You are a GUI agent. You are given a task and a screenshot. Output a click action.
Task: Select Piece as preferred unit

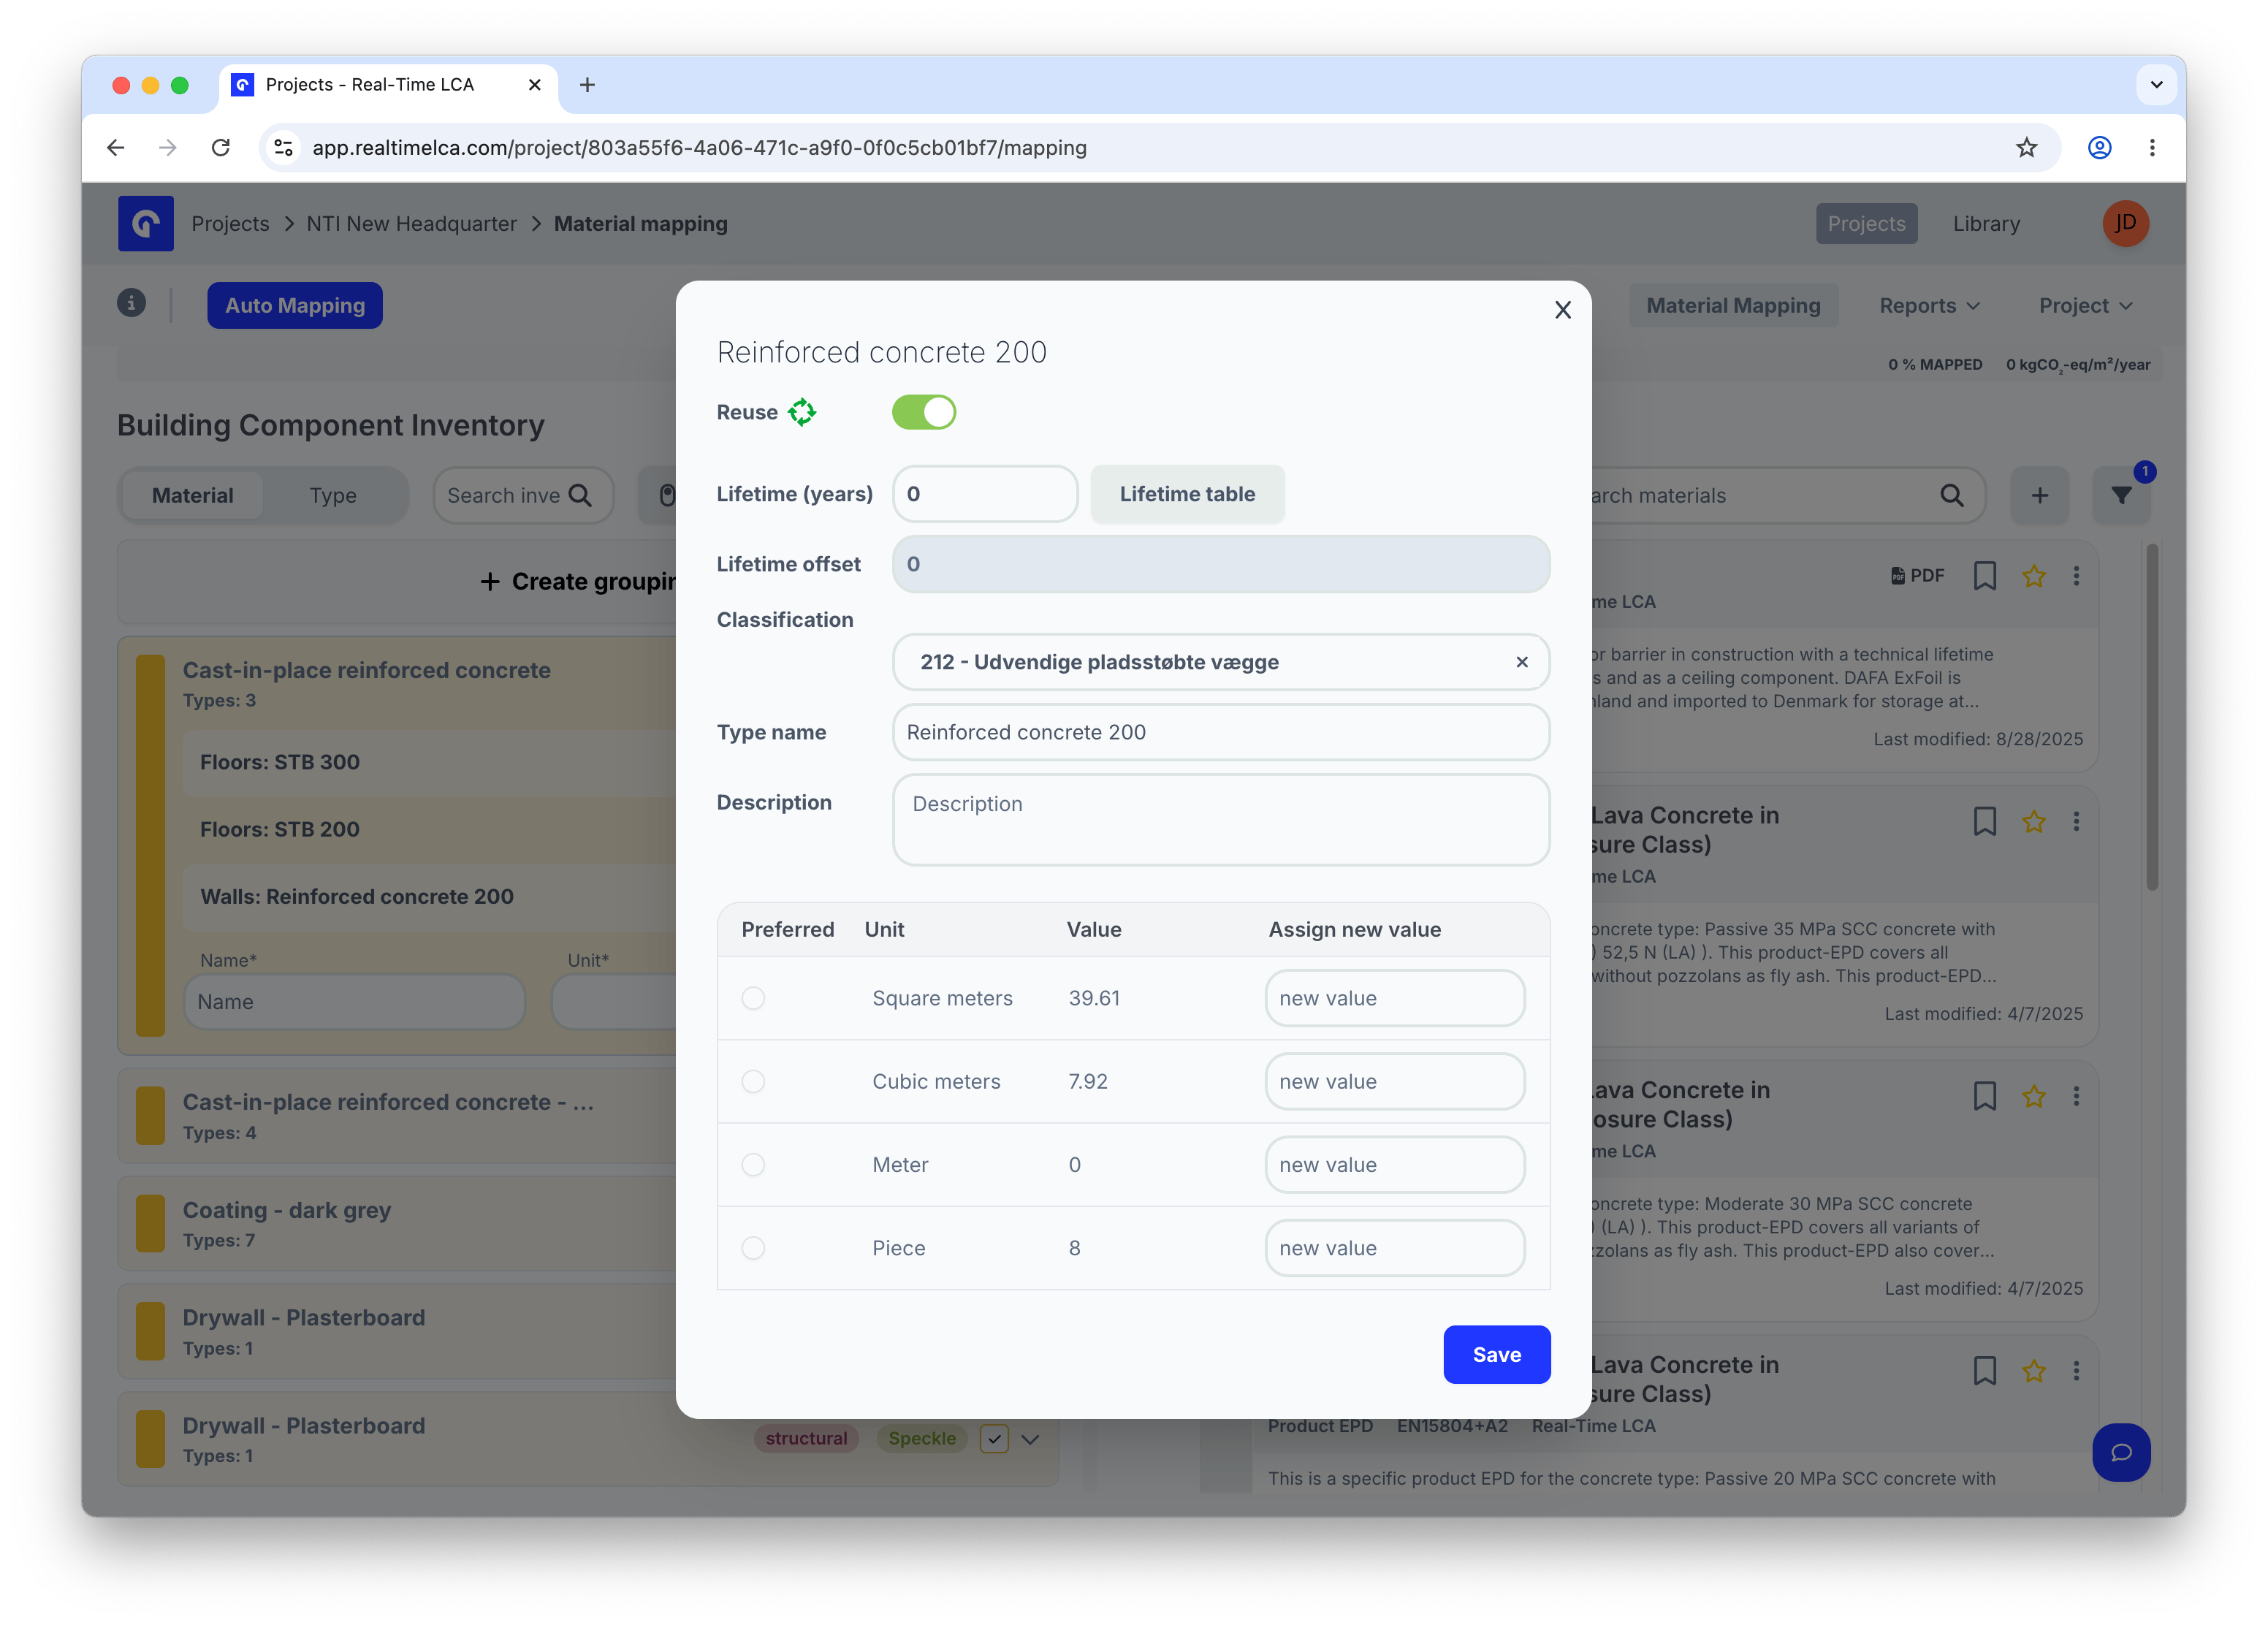(x=753, y=1247)
